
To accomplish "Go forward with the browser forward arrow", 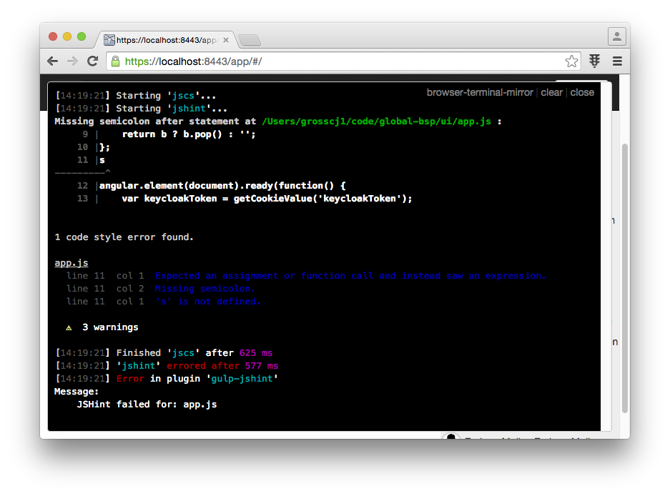I will click(73, 61).
